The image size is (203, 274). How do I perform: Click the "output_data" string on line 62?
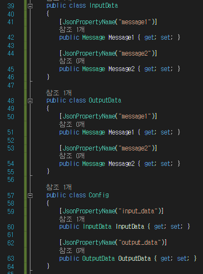139,243
